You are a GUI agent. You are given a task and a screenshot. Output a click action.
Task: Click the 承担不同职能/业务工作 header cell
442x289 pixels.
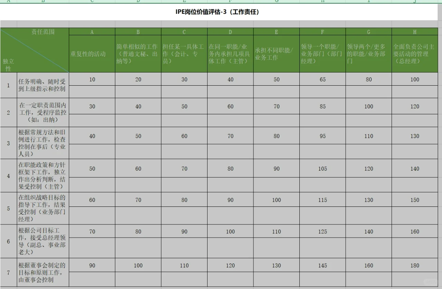tap(276, 52)
